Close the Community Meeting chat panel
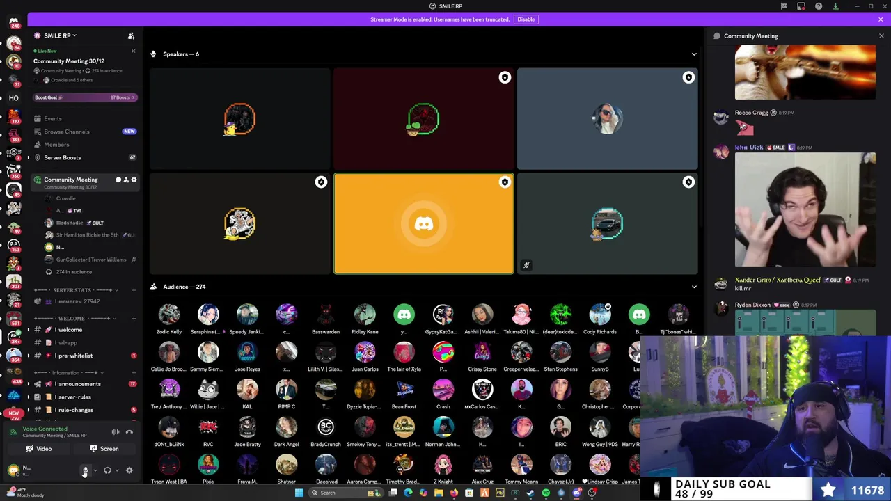Screen dimensions: 891x501 [x=881, y=36]
